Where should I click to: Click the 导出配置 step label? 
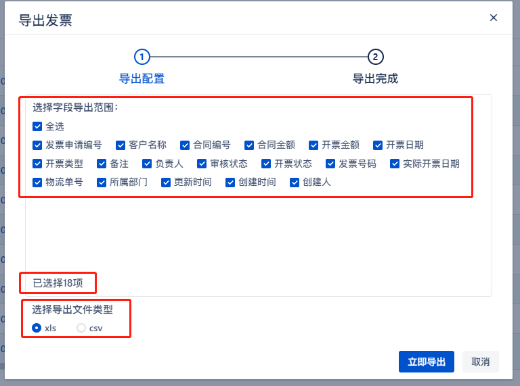(142, 79)
